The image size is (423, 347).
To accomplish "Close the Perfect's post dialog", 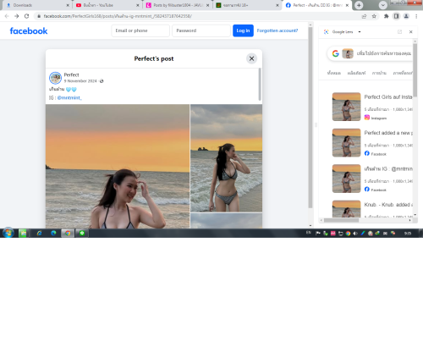I will pos(251,58).
